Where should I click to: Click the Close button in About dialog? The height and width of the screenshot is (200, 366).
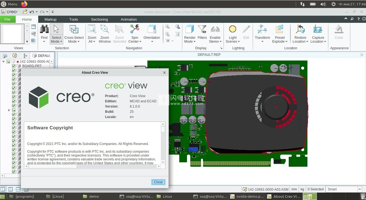click(x=158, y=182)
